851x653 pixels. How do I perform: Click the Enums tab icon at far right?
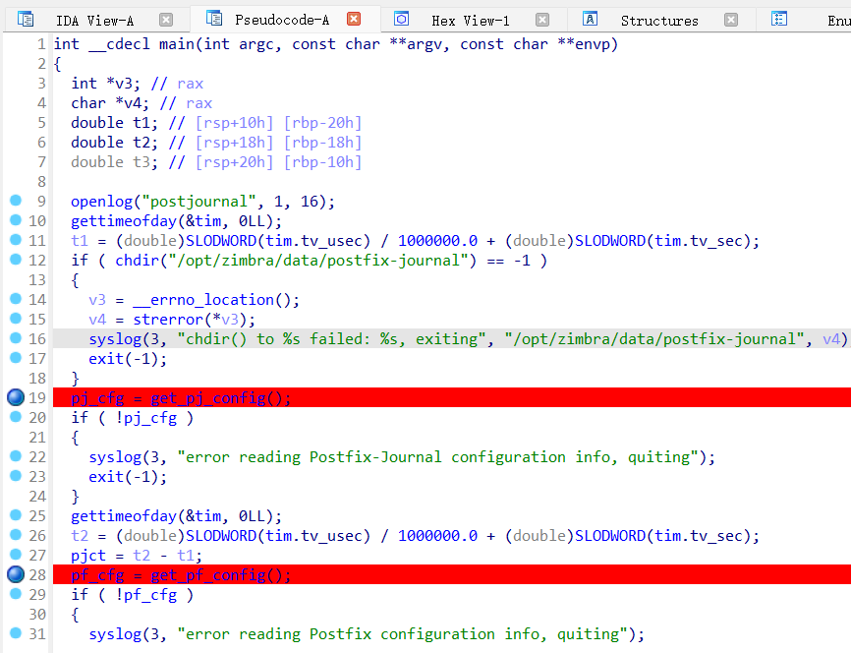[779, 20]
